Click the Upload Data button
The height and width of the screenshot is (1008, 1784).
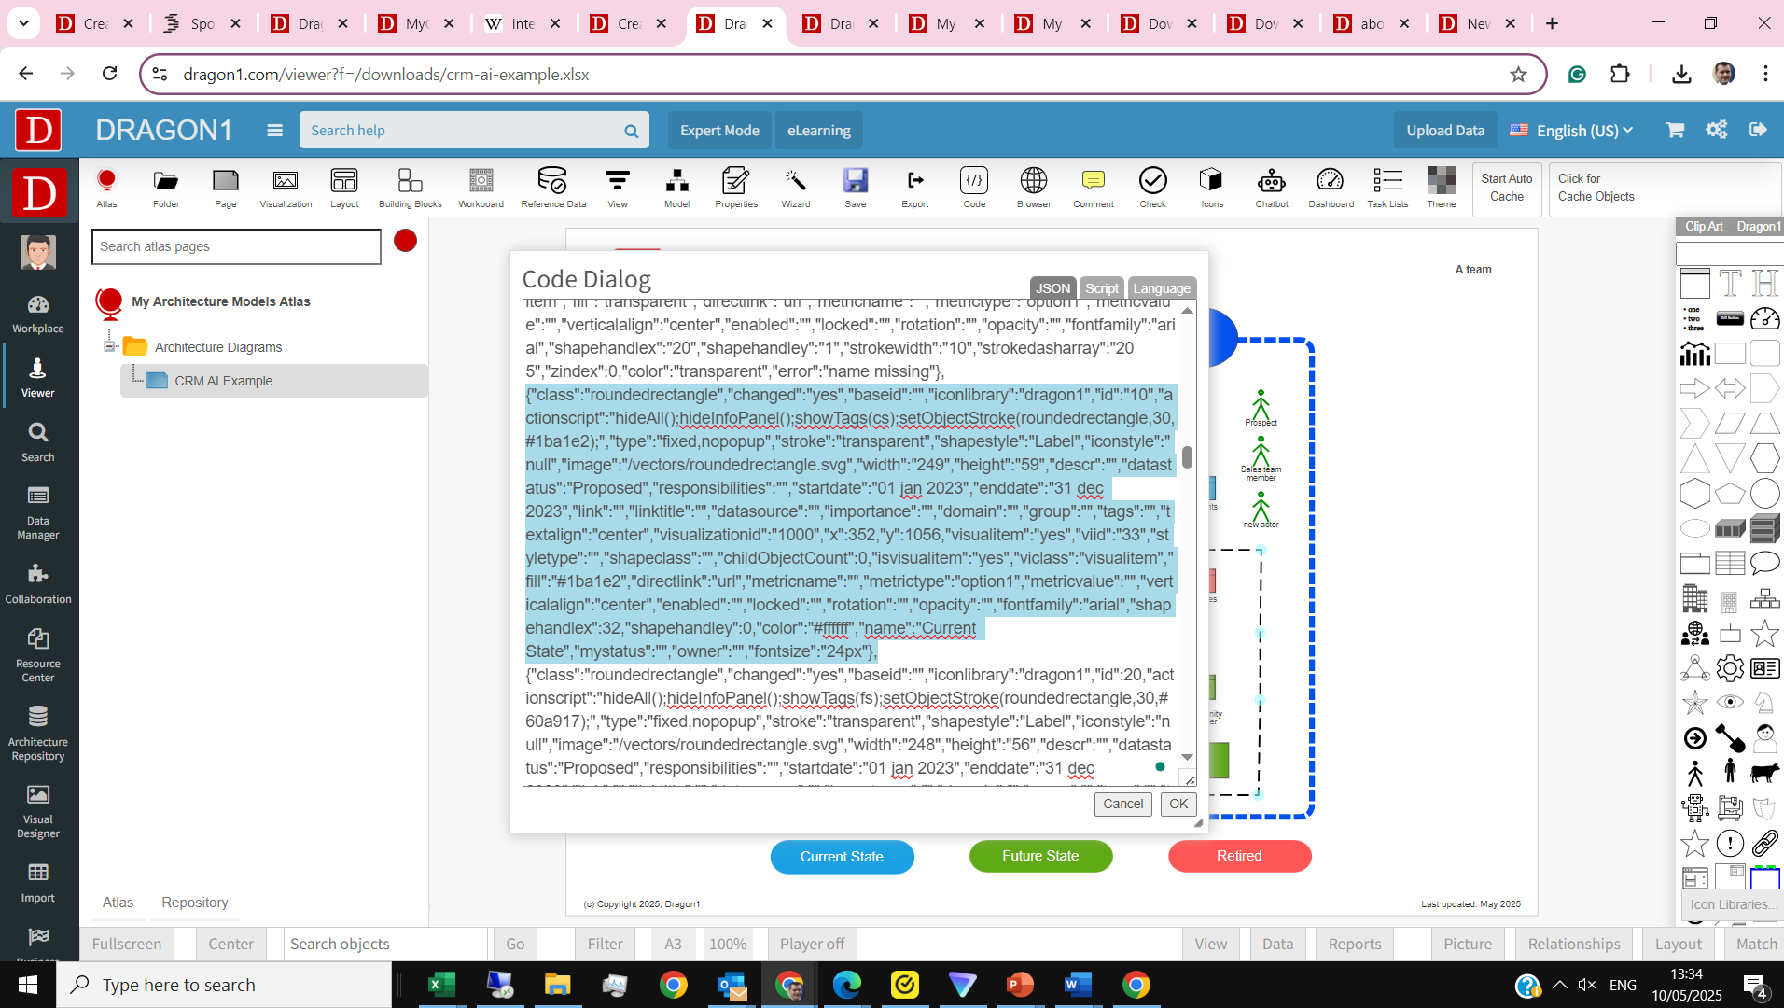pyautogui.click(x=1445, y=131)
